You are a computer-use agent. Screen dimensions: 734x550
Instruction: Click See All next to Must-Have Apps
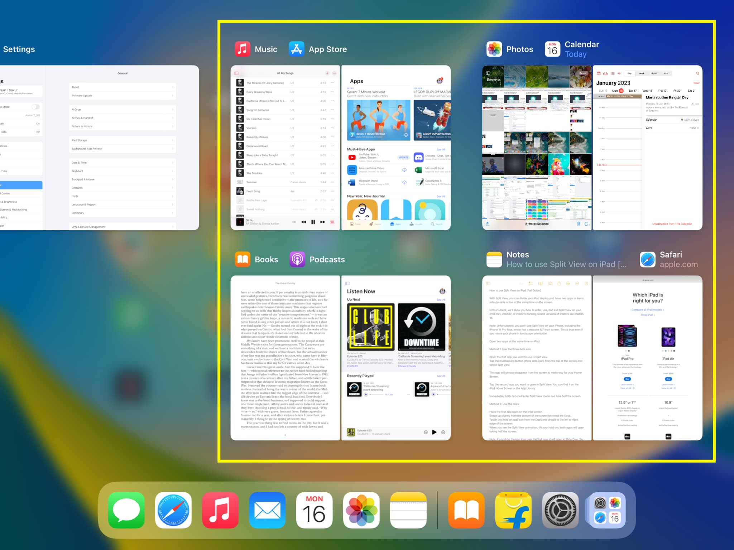point(441,149)
